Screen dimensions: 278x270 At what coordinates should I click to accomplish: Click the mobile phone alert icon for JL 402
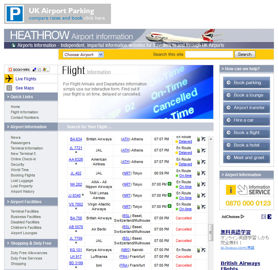click(x=199, y=173)
